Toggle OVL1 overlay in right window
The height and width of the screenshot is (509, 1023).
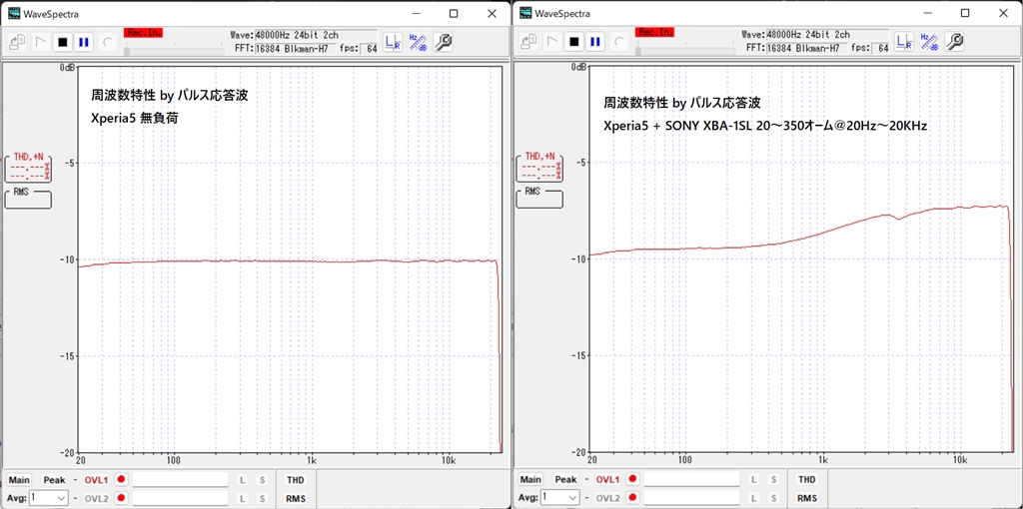point(608,480)
